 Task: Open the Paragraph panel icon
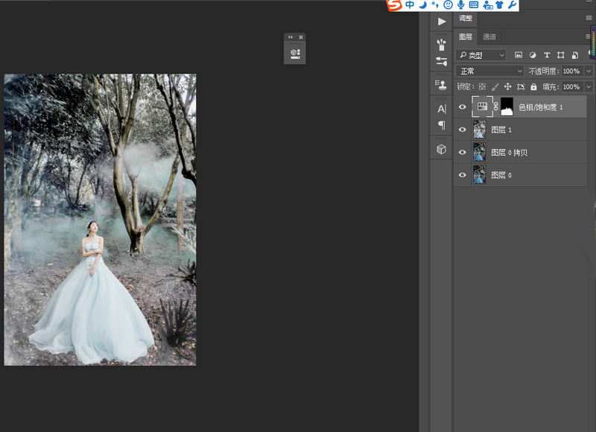442,125
